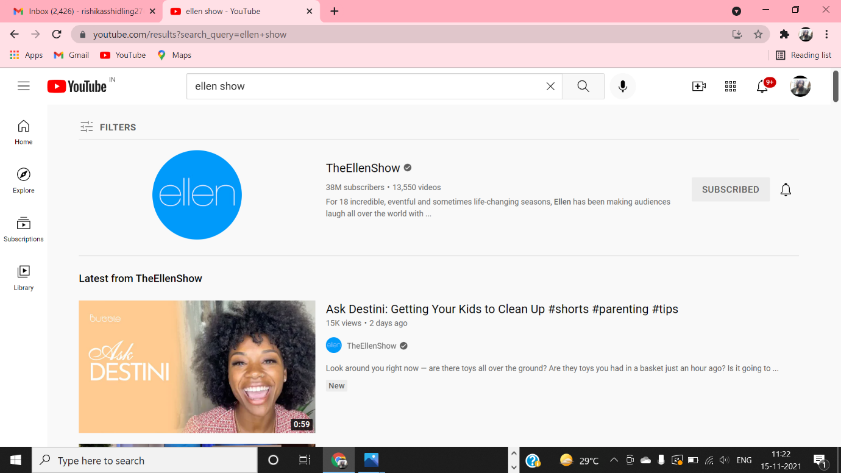Image resolution: width=841 pixels, height=473 pixels.
Task: Open the YouTube bookmark
Action: tap(123, 55)
